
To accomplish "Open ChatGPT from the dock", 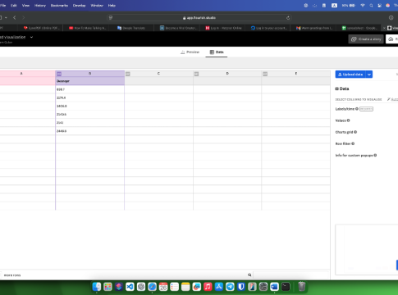I will point(141,287).
